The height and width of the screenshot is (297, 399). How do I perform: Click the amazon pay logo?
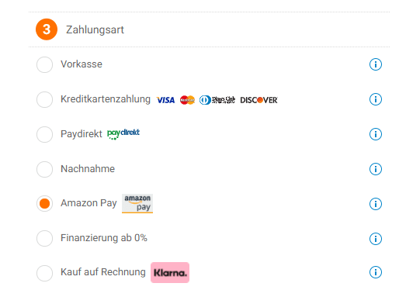coord(137,204)
